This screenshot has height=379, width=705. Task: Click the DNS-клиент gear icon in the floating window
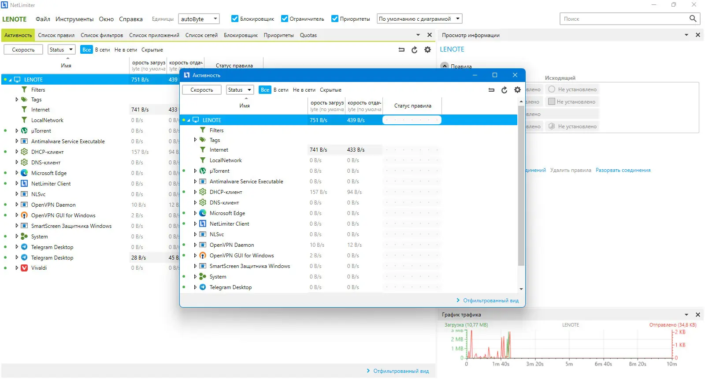click(x=203, y=203)
